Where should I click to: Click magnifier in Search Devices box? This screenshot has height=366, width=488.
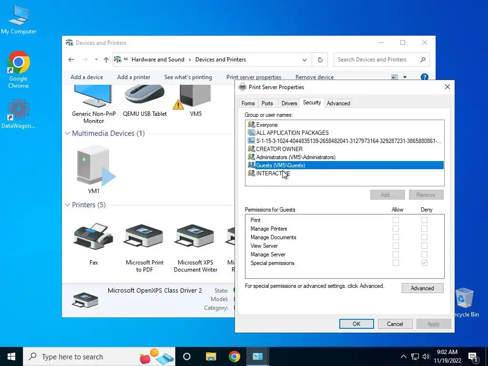(423, 60)
